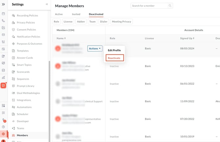220x142 pixels.
Task: Choose Reactivate from actions menu
Action: (115, 58)
